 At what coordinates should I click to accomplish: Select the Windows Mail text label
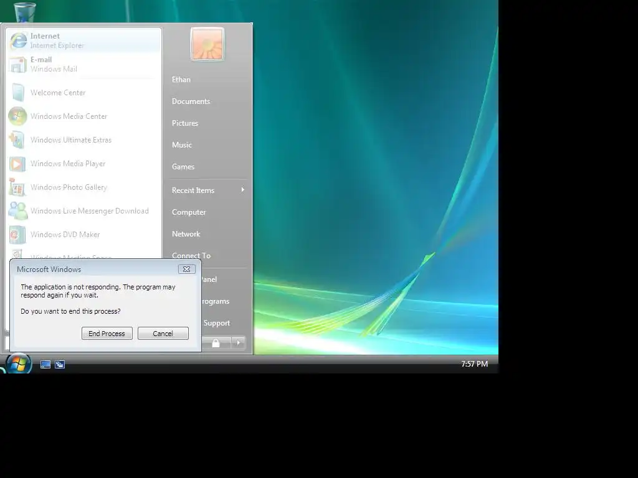(54, 69)
